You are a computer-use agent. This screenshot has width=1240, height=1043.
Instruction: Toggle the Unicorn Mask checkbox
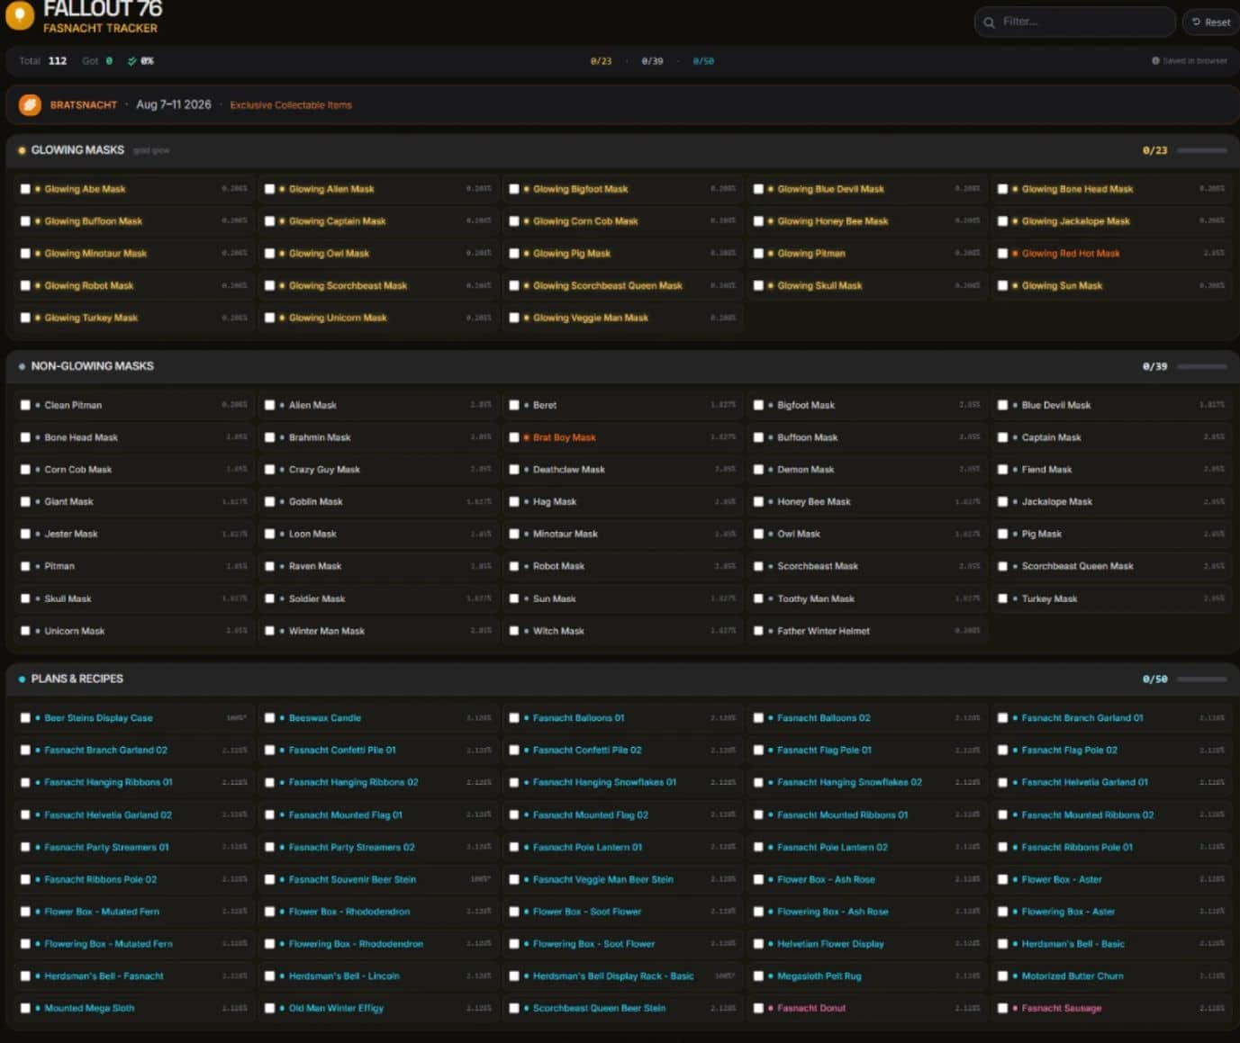(x=25, y=631)
